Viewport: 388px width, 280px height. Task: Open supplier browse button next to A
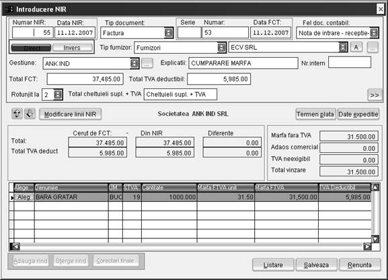click(x=373, y=47)
